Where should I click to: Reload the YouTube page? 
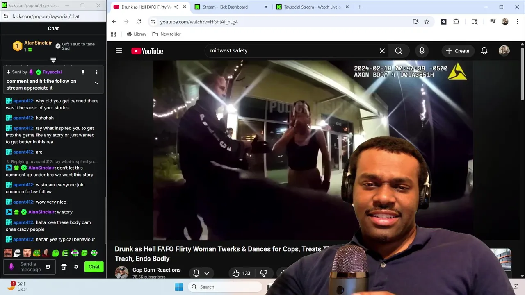tap(139, 22)
